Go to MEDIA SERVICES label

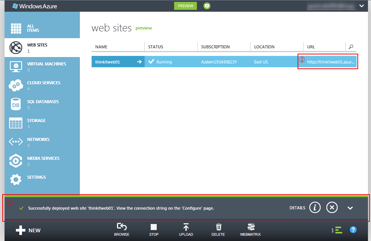pyautogui.click(x=43, y=158)
